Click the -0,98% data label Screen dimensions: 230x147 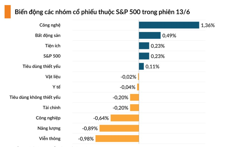click(86, 139)
